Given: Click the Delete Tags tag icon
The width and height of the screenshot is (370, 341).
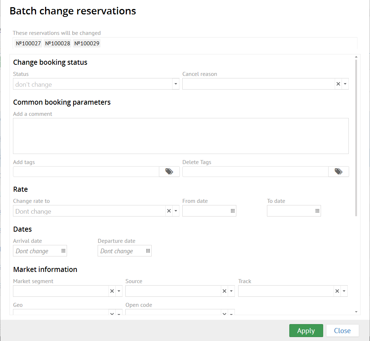Looking at the screenshot, I should click(x=338, y=172).
